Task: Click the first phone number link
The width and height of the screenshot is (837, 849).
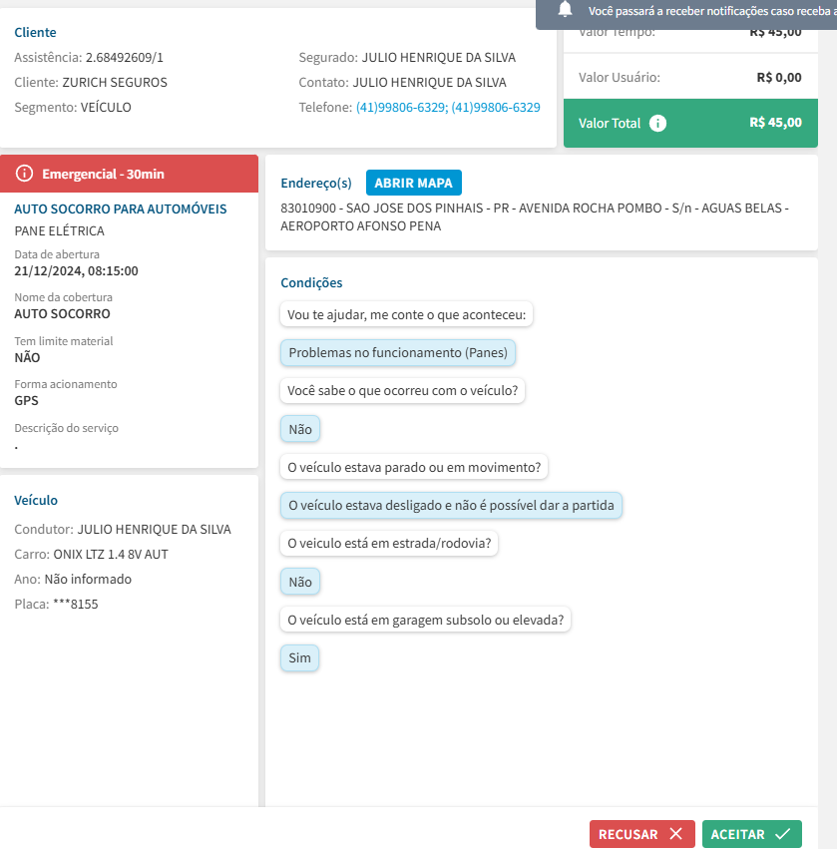Action: pyautogui.click(x=400, y=107)
